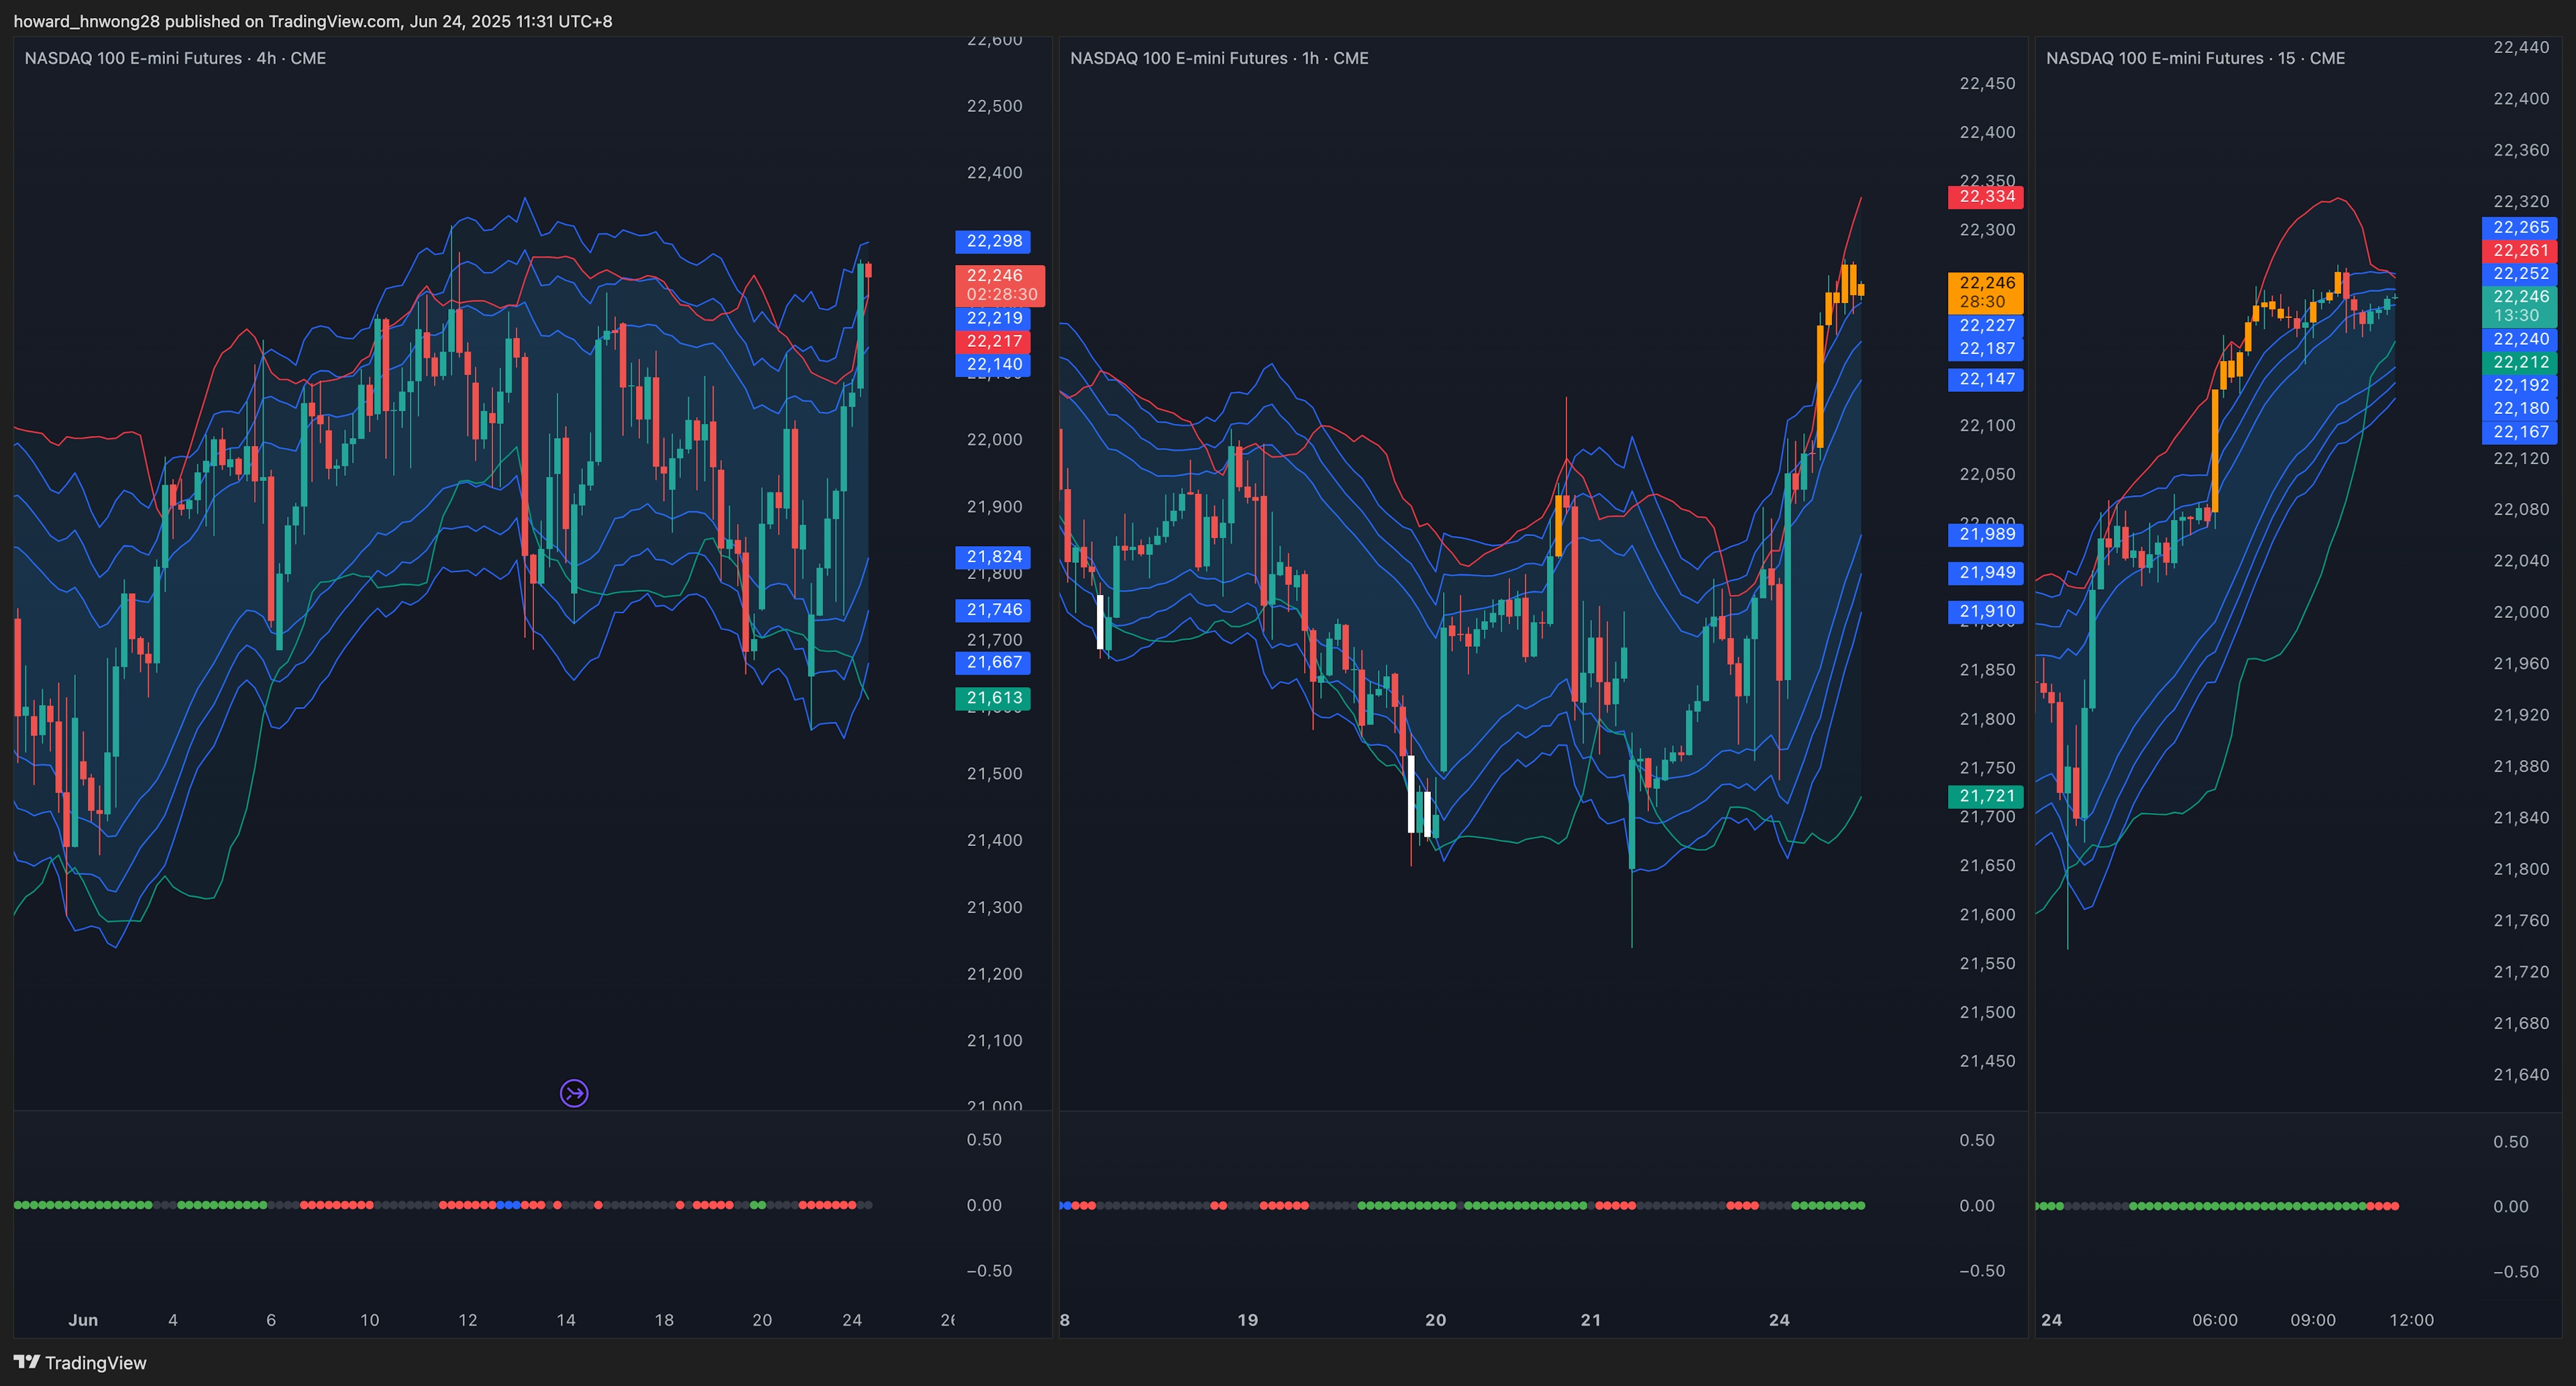Click the 12:00 label on 15m time axis

pos(2411,1320)
